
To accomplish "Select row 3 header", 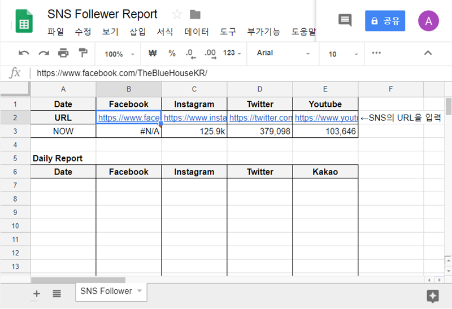I will point(15,132).
